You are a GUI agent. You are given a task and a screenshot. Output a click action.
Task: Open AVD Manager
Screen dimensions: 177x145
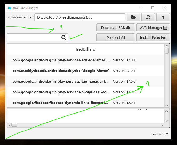(153, 28)
